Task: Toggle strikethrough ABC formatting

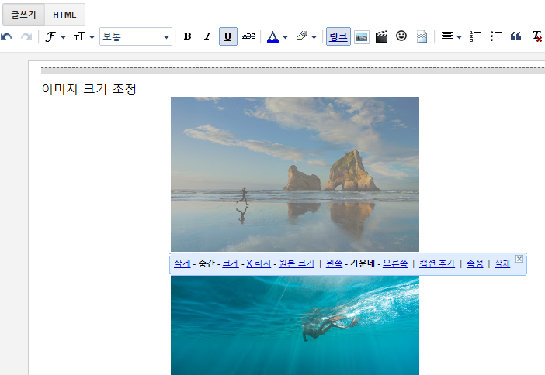Action: (x=248, y=36)
